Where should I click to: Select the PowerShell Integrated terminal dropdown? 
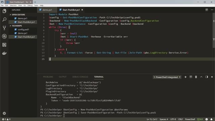[167, 77]
